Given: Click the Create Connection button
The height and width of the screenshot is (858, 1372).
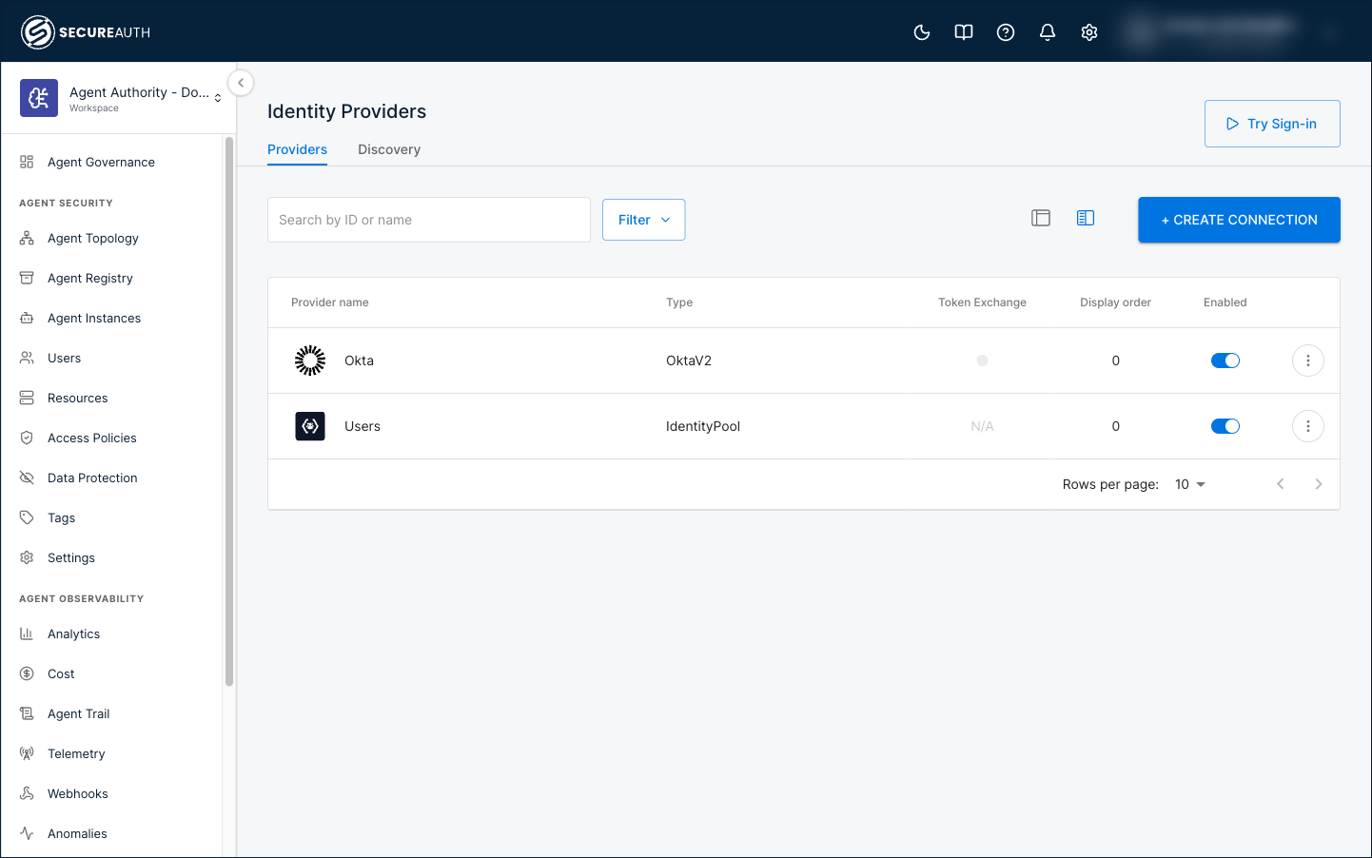Looking at the screenshot, I should (1239, 220).
